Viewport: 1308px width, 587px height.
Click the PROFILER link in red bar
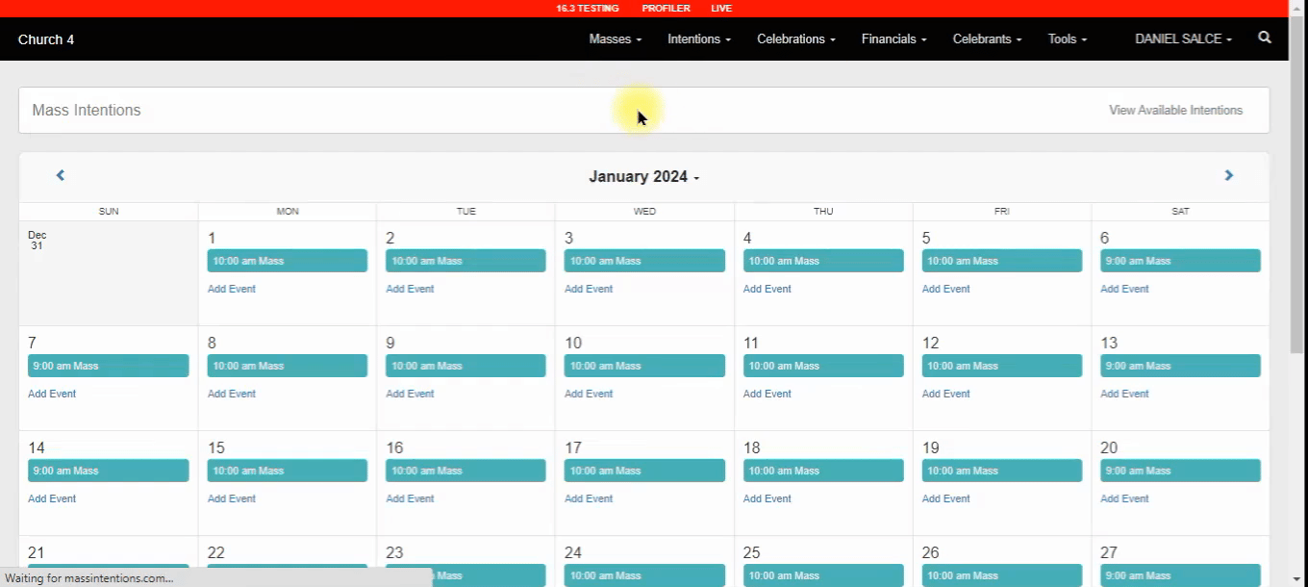click(666, 9)
